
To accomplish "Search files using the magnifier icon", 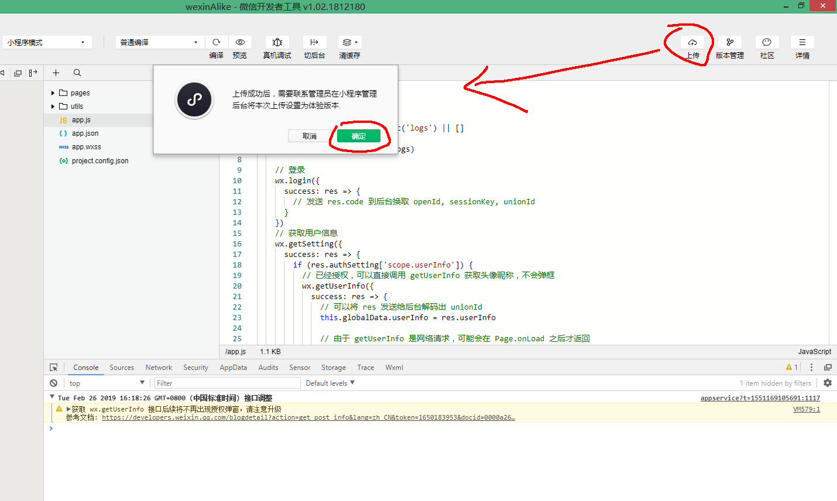I will [x=77, y=73].
